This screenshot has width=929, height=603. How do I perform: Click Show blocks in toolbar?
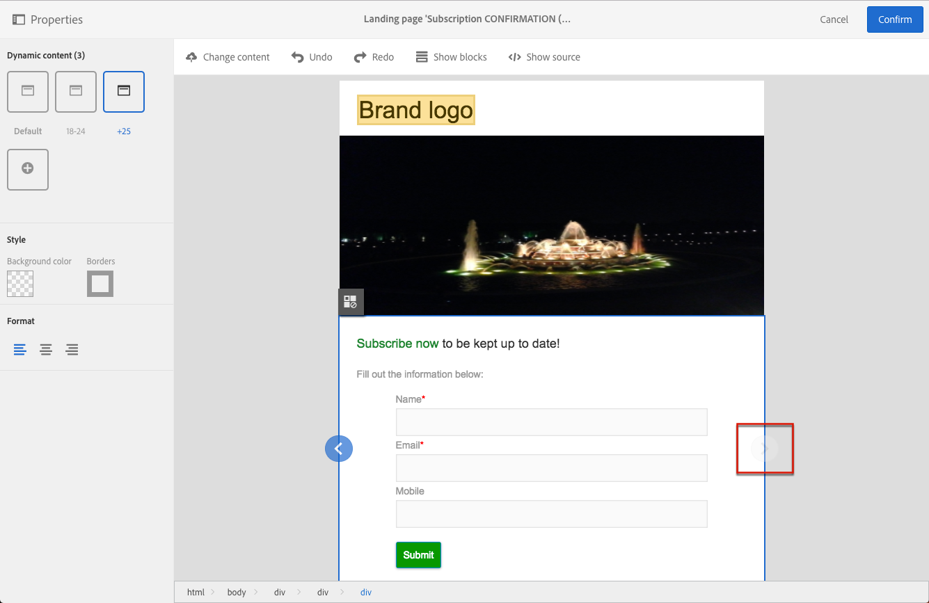pos(451,57)
